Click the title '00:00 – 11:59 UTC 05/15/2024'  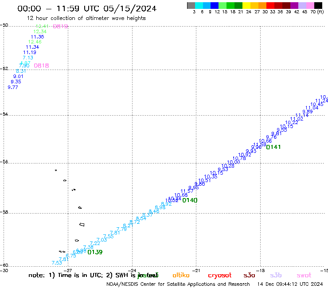(x=87, y=8)
